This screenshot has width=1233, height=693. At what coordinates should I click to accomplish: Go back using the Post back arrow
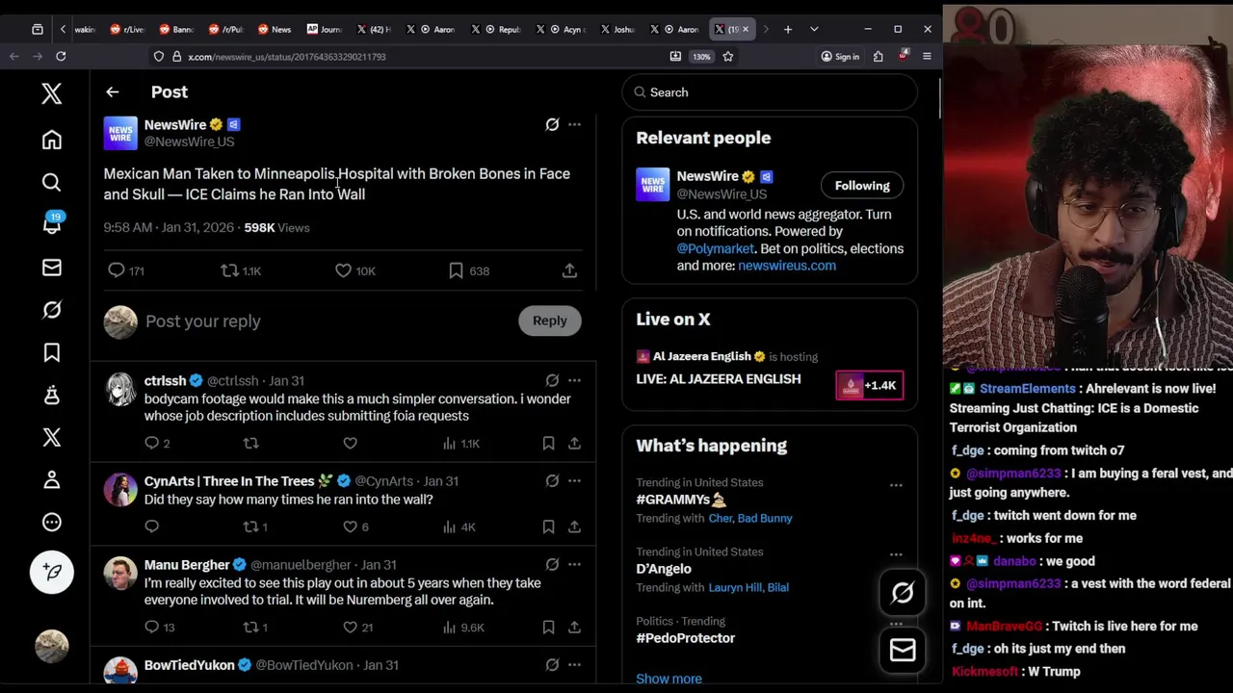coord(113,92)
